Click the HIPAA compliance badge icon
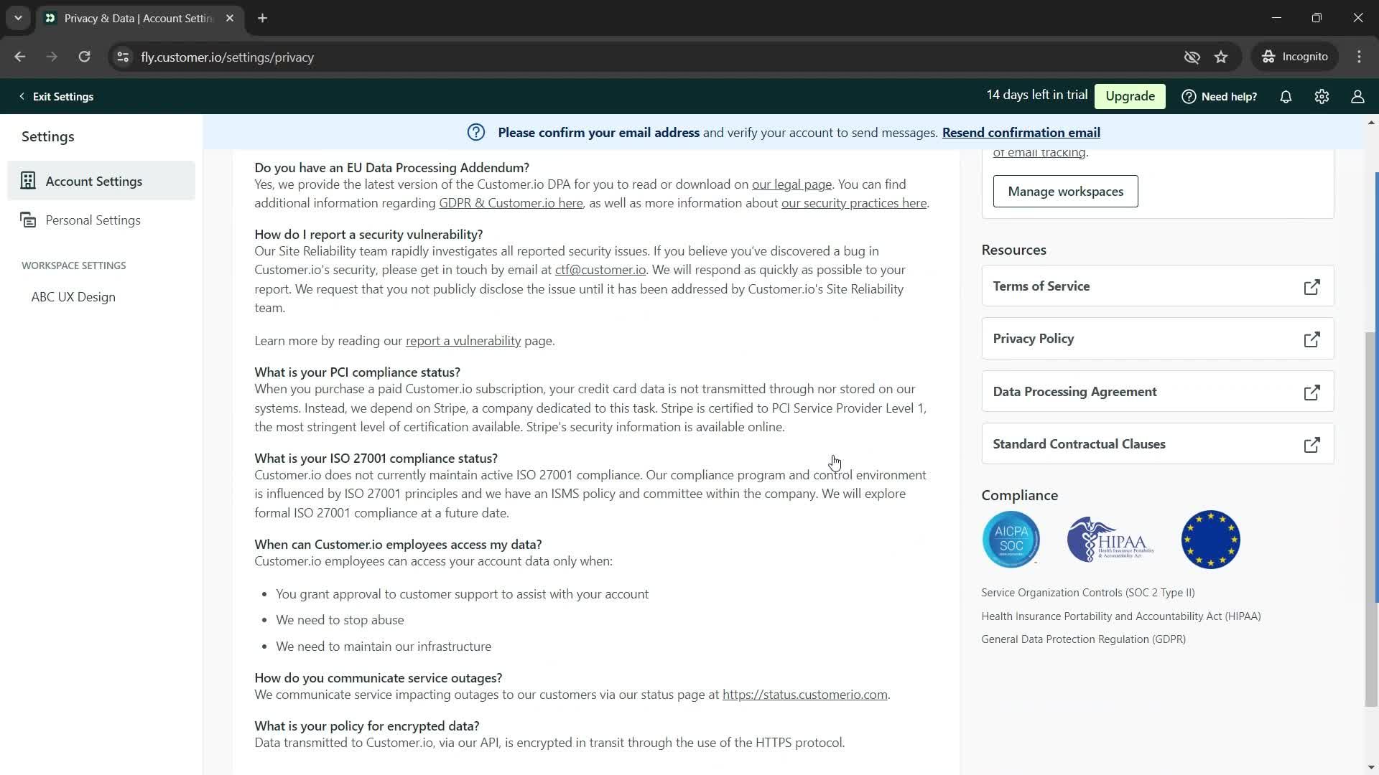Screen dimensions: 1379x775 (1110, 538)
